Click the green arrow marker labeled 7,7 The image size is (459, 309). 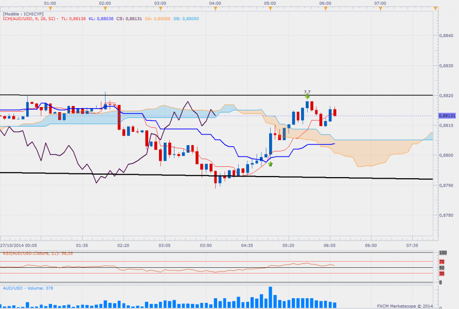coord(307,96)
